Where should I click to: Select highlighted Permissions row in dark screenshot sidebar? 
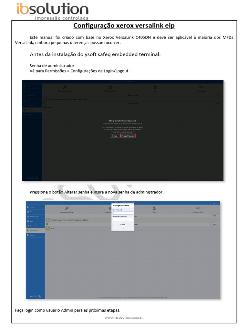pyautogui.click(x=32, y=110)
